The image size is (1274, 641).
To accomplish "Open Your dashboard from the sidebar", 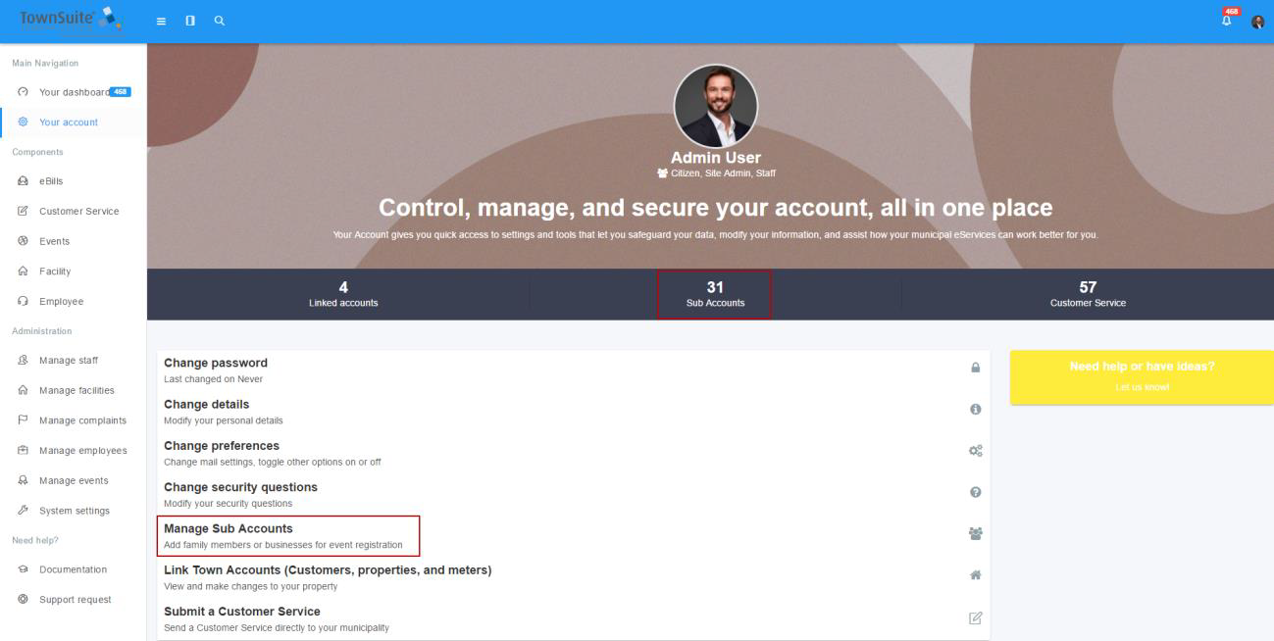I will click(x=74, y=92).
